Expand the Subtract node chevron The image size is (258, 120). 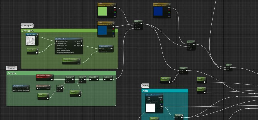(x=73, y=77)
